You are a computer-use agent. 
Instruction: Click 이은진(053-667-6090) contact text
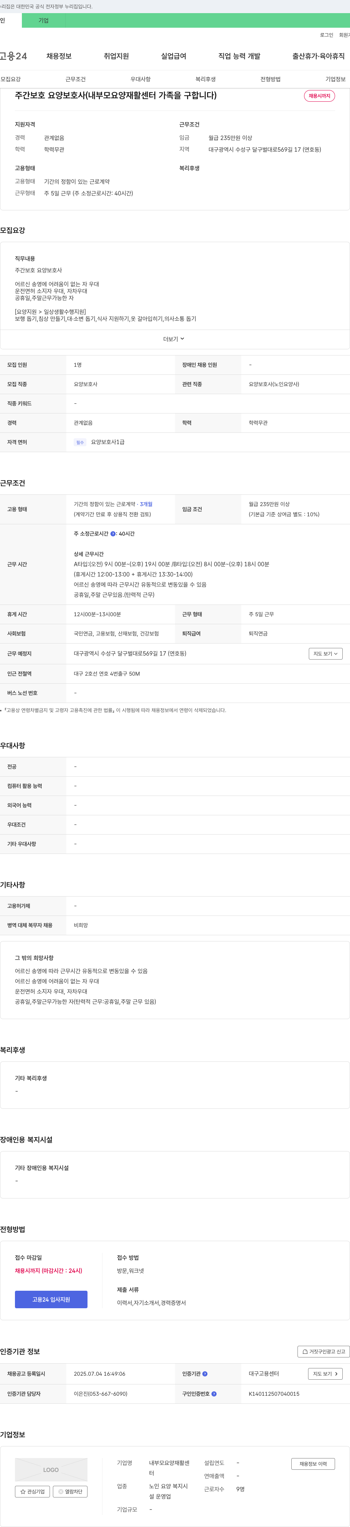click(x=100, y=1394)
